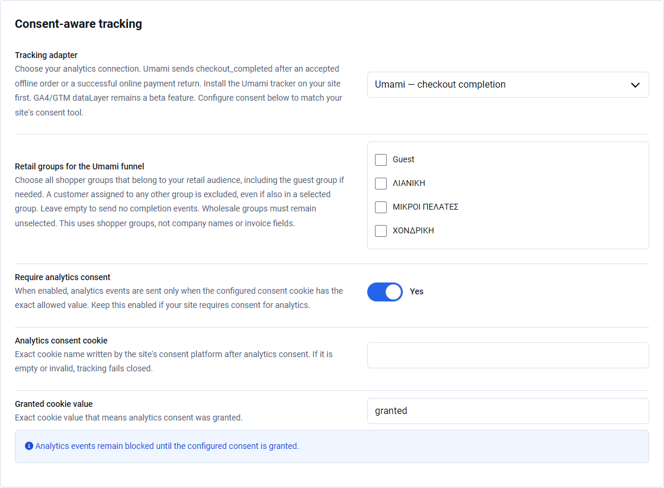Click the 'ΜΙΚΡΟΙ ΠΕΛΑΤΕΣ' label text
Image resolution: width=664 pixels, height=488 pixels.
coord(425,207)
